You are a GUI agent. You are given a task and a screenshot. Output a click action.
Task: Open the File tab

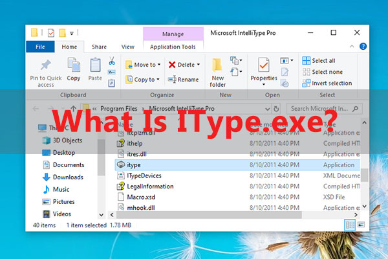tap(40, 47)
